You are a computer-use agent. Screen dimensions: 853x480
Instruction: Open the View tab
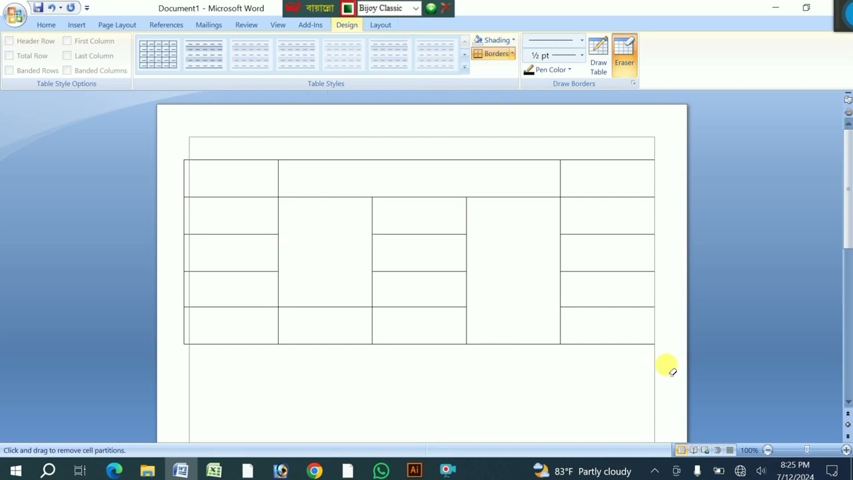pyautogui.click(x=278, y=25)
